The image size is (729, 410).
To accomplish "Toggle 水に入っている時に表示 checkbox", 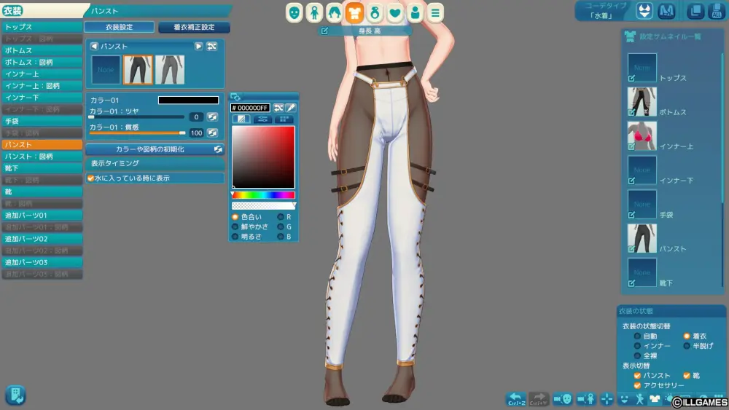I will pyautogui.click(x=91, y=178).
